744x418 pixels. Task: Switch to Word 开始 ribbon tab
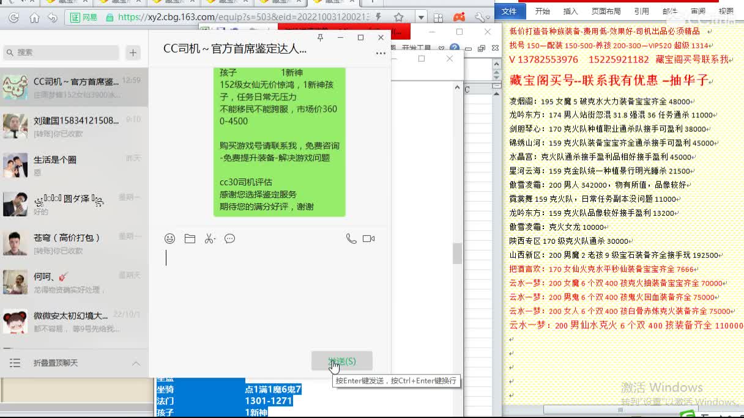pos(542,11)
